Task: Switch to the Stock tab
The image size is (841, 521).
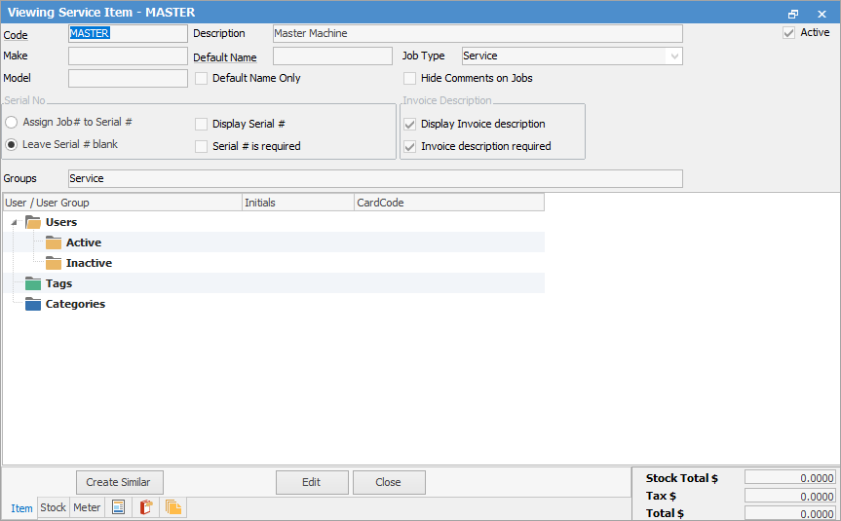Action: tap(53, 507)
